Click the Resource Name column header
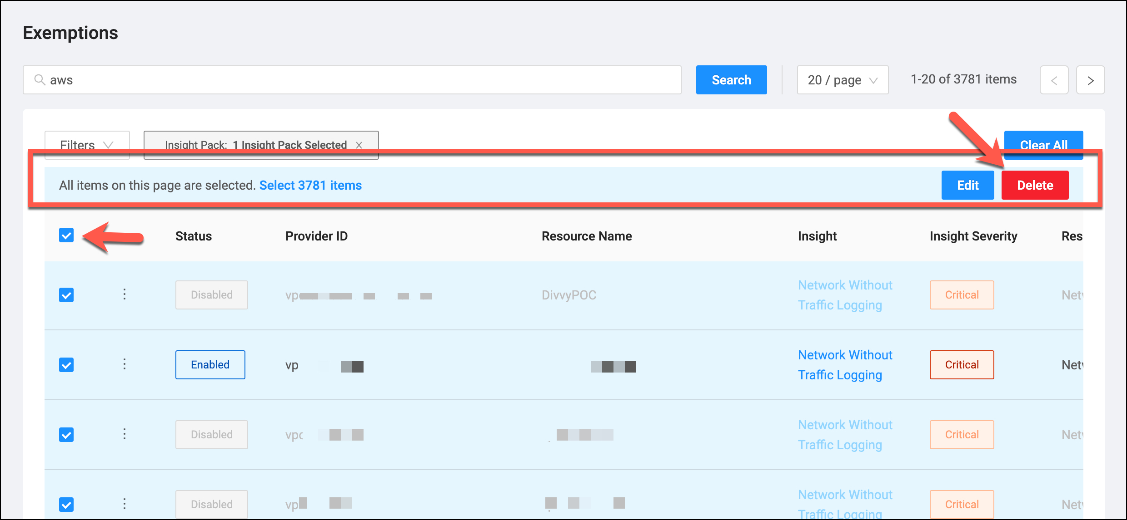 pyautogui.click(x=587, y=236)
